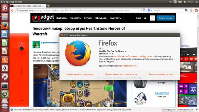Open new tab with plus button
The width and height of the screenshot is (199, 112).
pyautogui.click(x=48, y=6)
